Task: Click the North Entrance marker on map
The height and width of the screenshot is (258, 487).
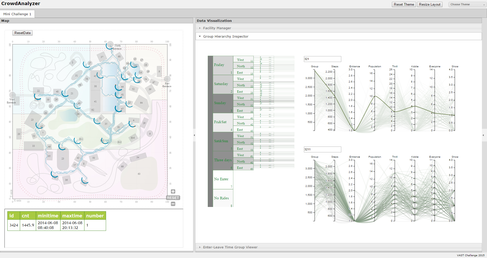Action: (x=110, y=44)
